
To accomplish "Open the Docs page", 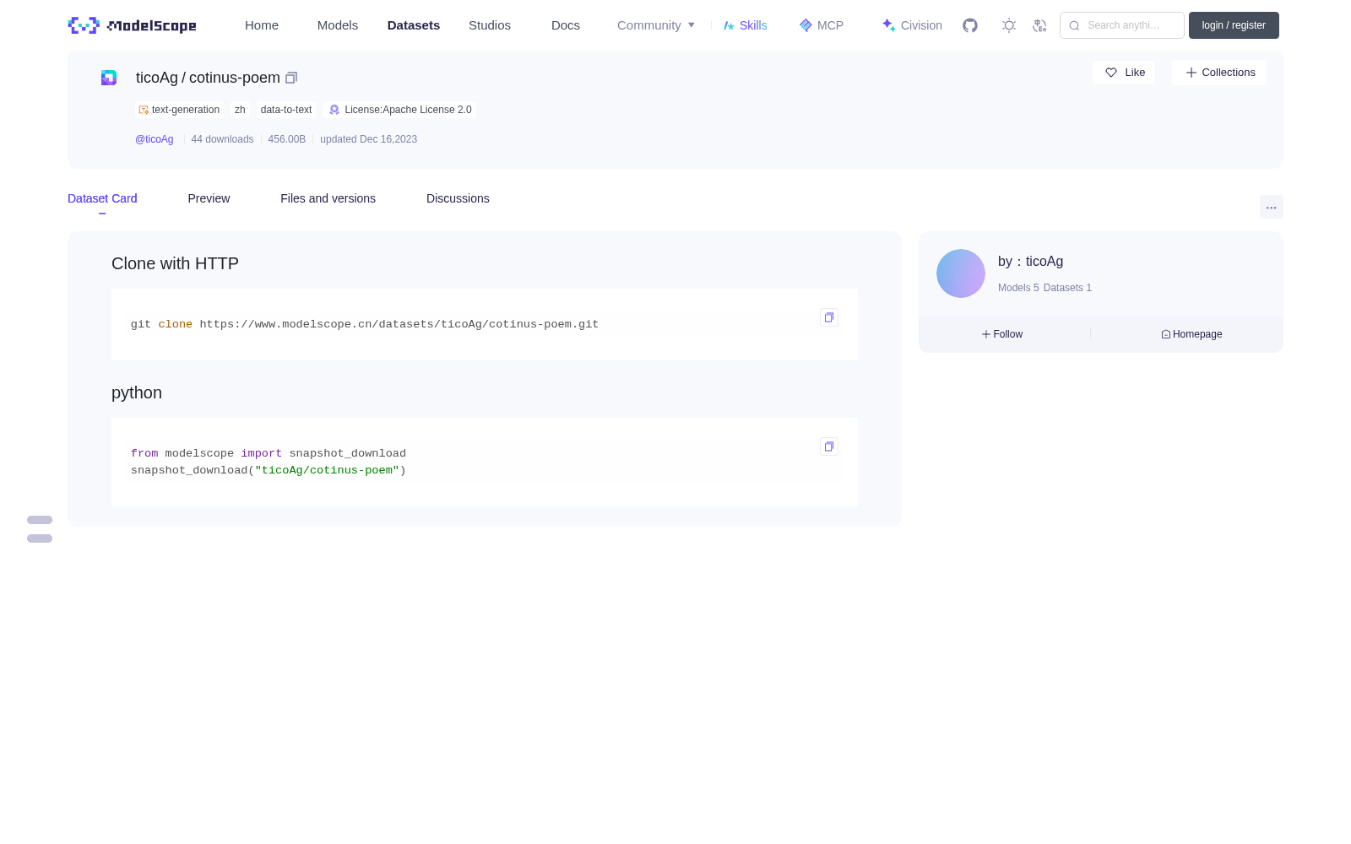I will 566,25.
